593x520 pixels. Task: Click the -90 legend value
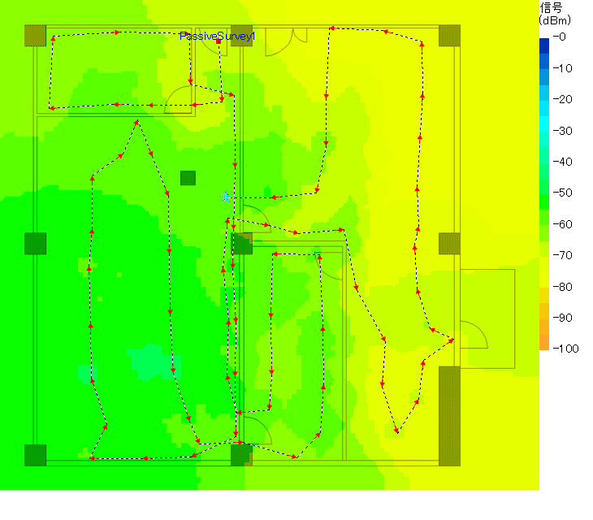click(562, 318)
